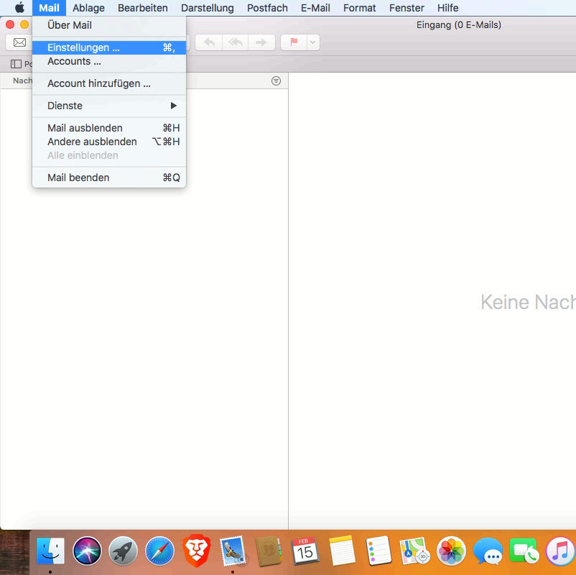The width and height of the screenshot is (576, 575).
Task: Click the Reply arrow button
Action: (x=209, y=42)
